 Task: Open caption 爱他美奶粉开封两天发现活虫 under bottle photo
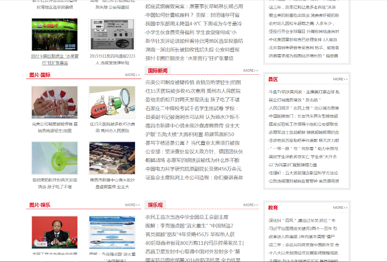55,183
